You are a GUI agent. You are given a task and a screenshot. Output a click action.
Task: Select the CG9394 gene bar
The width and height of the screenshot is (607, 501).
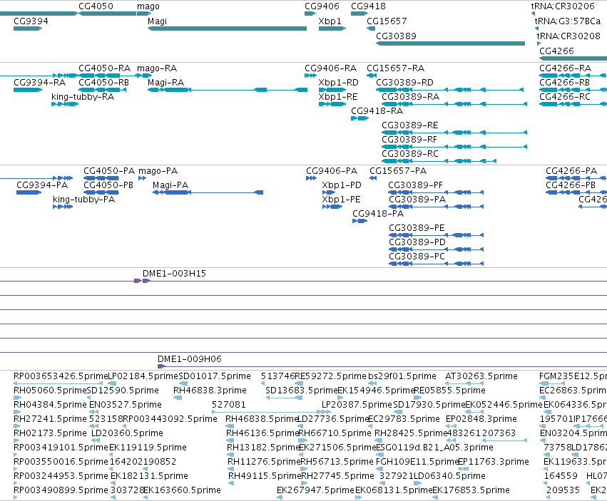pos(28,29)
